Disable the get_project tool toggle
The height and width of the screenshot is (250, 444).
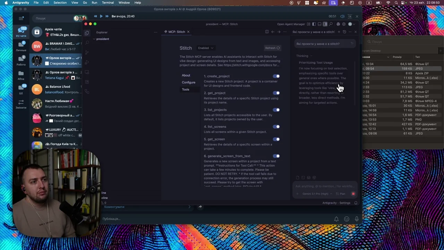tap(276, 93)
